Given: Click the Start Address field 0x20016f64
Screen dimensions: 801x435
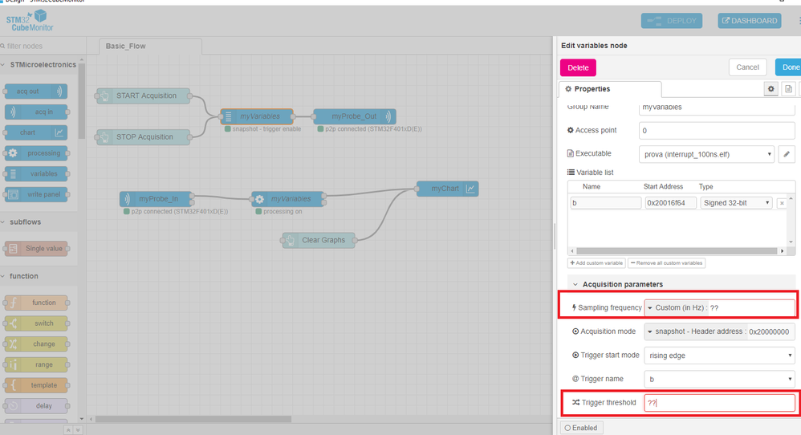Looking at the screenshot, I should tap(670, 203).
